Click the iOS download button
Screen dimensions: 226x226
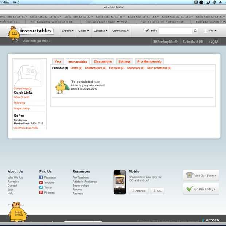pos(157,191)
